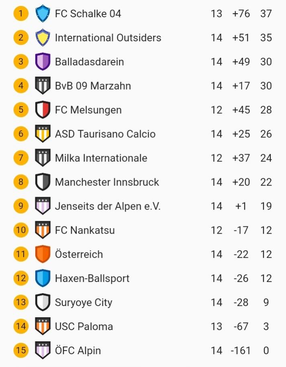Click BvB 09 Marzahn striped crest

(43, 86)
